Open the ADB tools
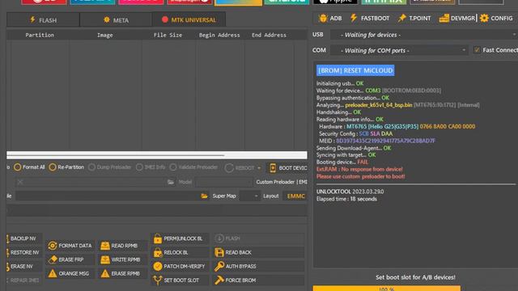Screen dimensions: 518x291 click(330, 18)
